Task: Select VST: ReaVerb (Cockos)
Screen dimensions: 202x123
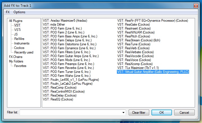Action: (133, 48)
